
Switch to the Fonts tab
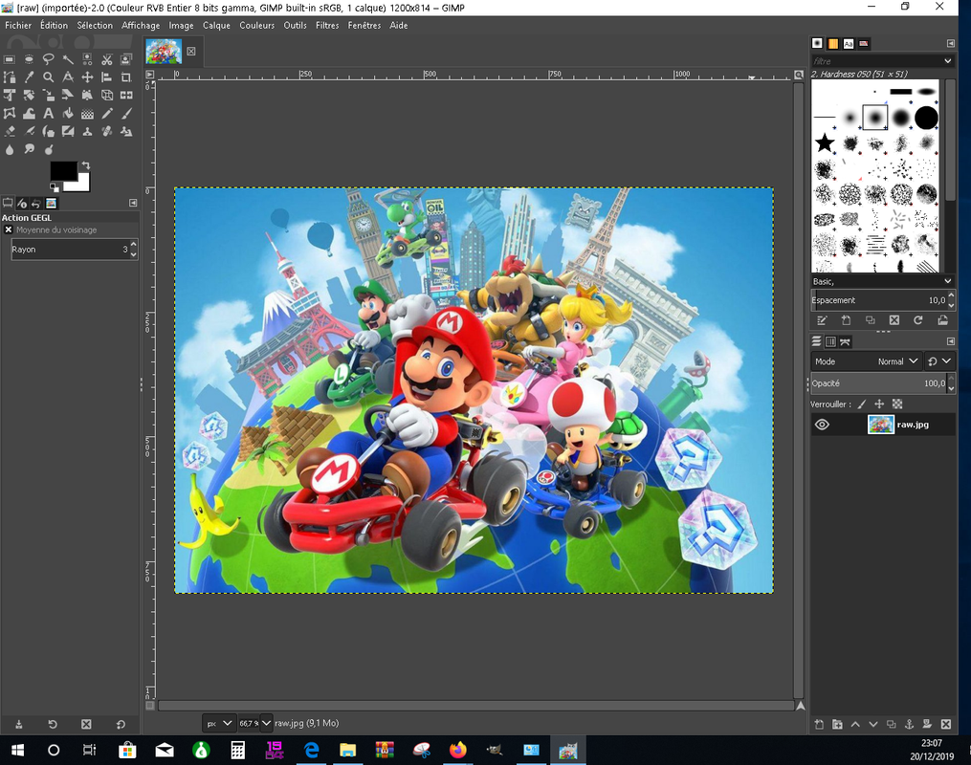(849, 43)
